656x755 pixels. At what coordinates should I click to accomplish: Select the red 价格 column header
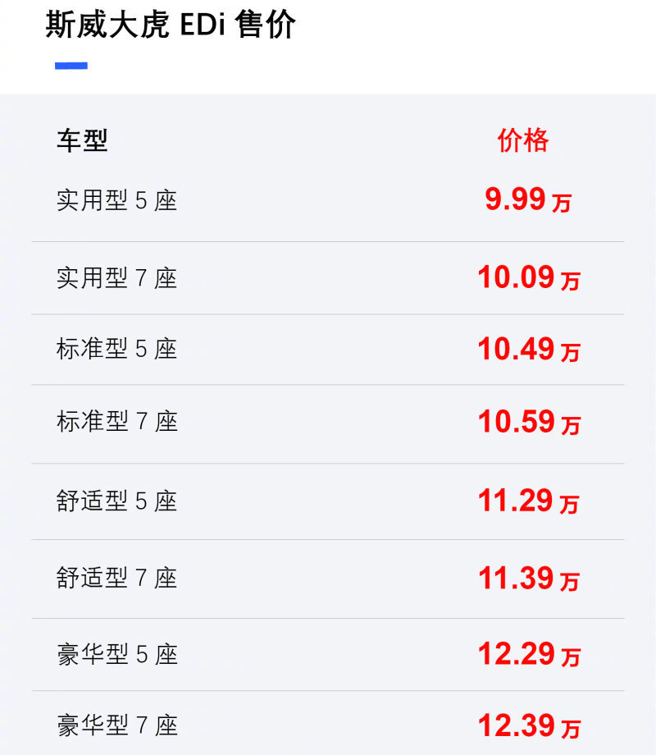[522, 140]
